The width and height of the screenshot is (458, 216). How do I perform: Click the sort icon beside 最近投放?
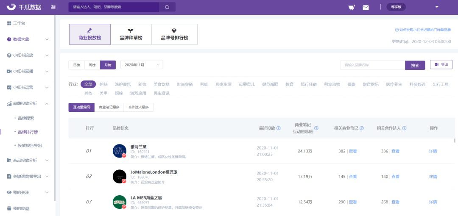coord(279,128)
